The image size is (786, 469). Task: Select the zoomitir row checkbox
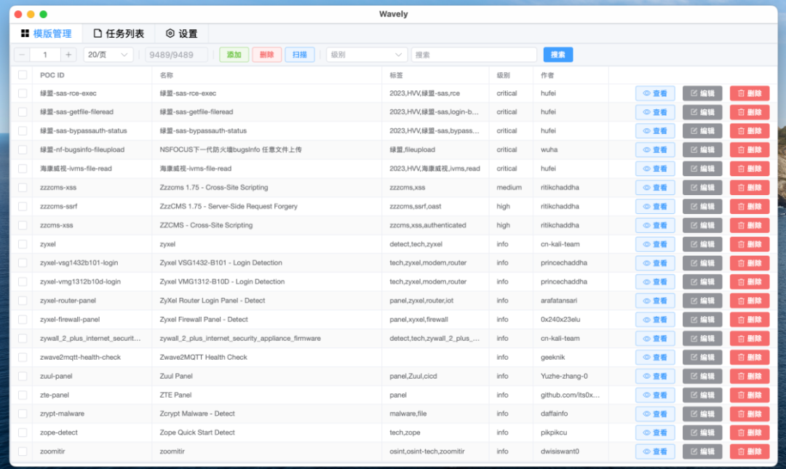click(x=23, y=452)
